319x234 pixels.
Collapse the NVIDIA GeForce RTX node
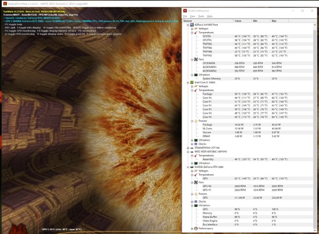tap(188, 167)
